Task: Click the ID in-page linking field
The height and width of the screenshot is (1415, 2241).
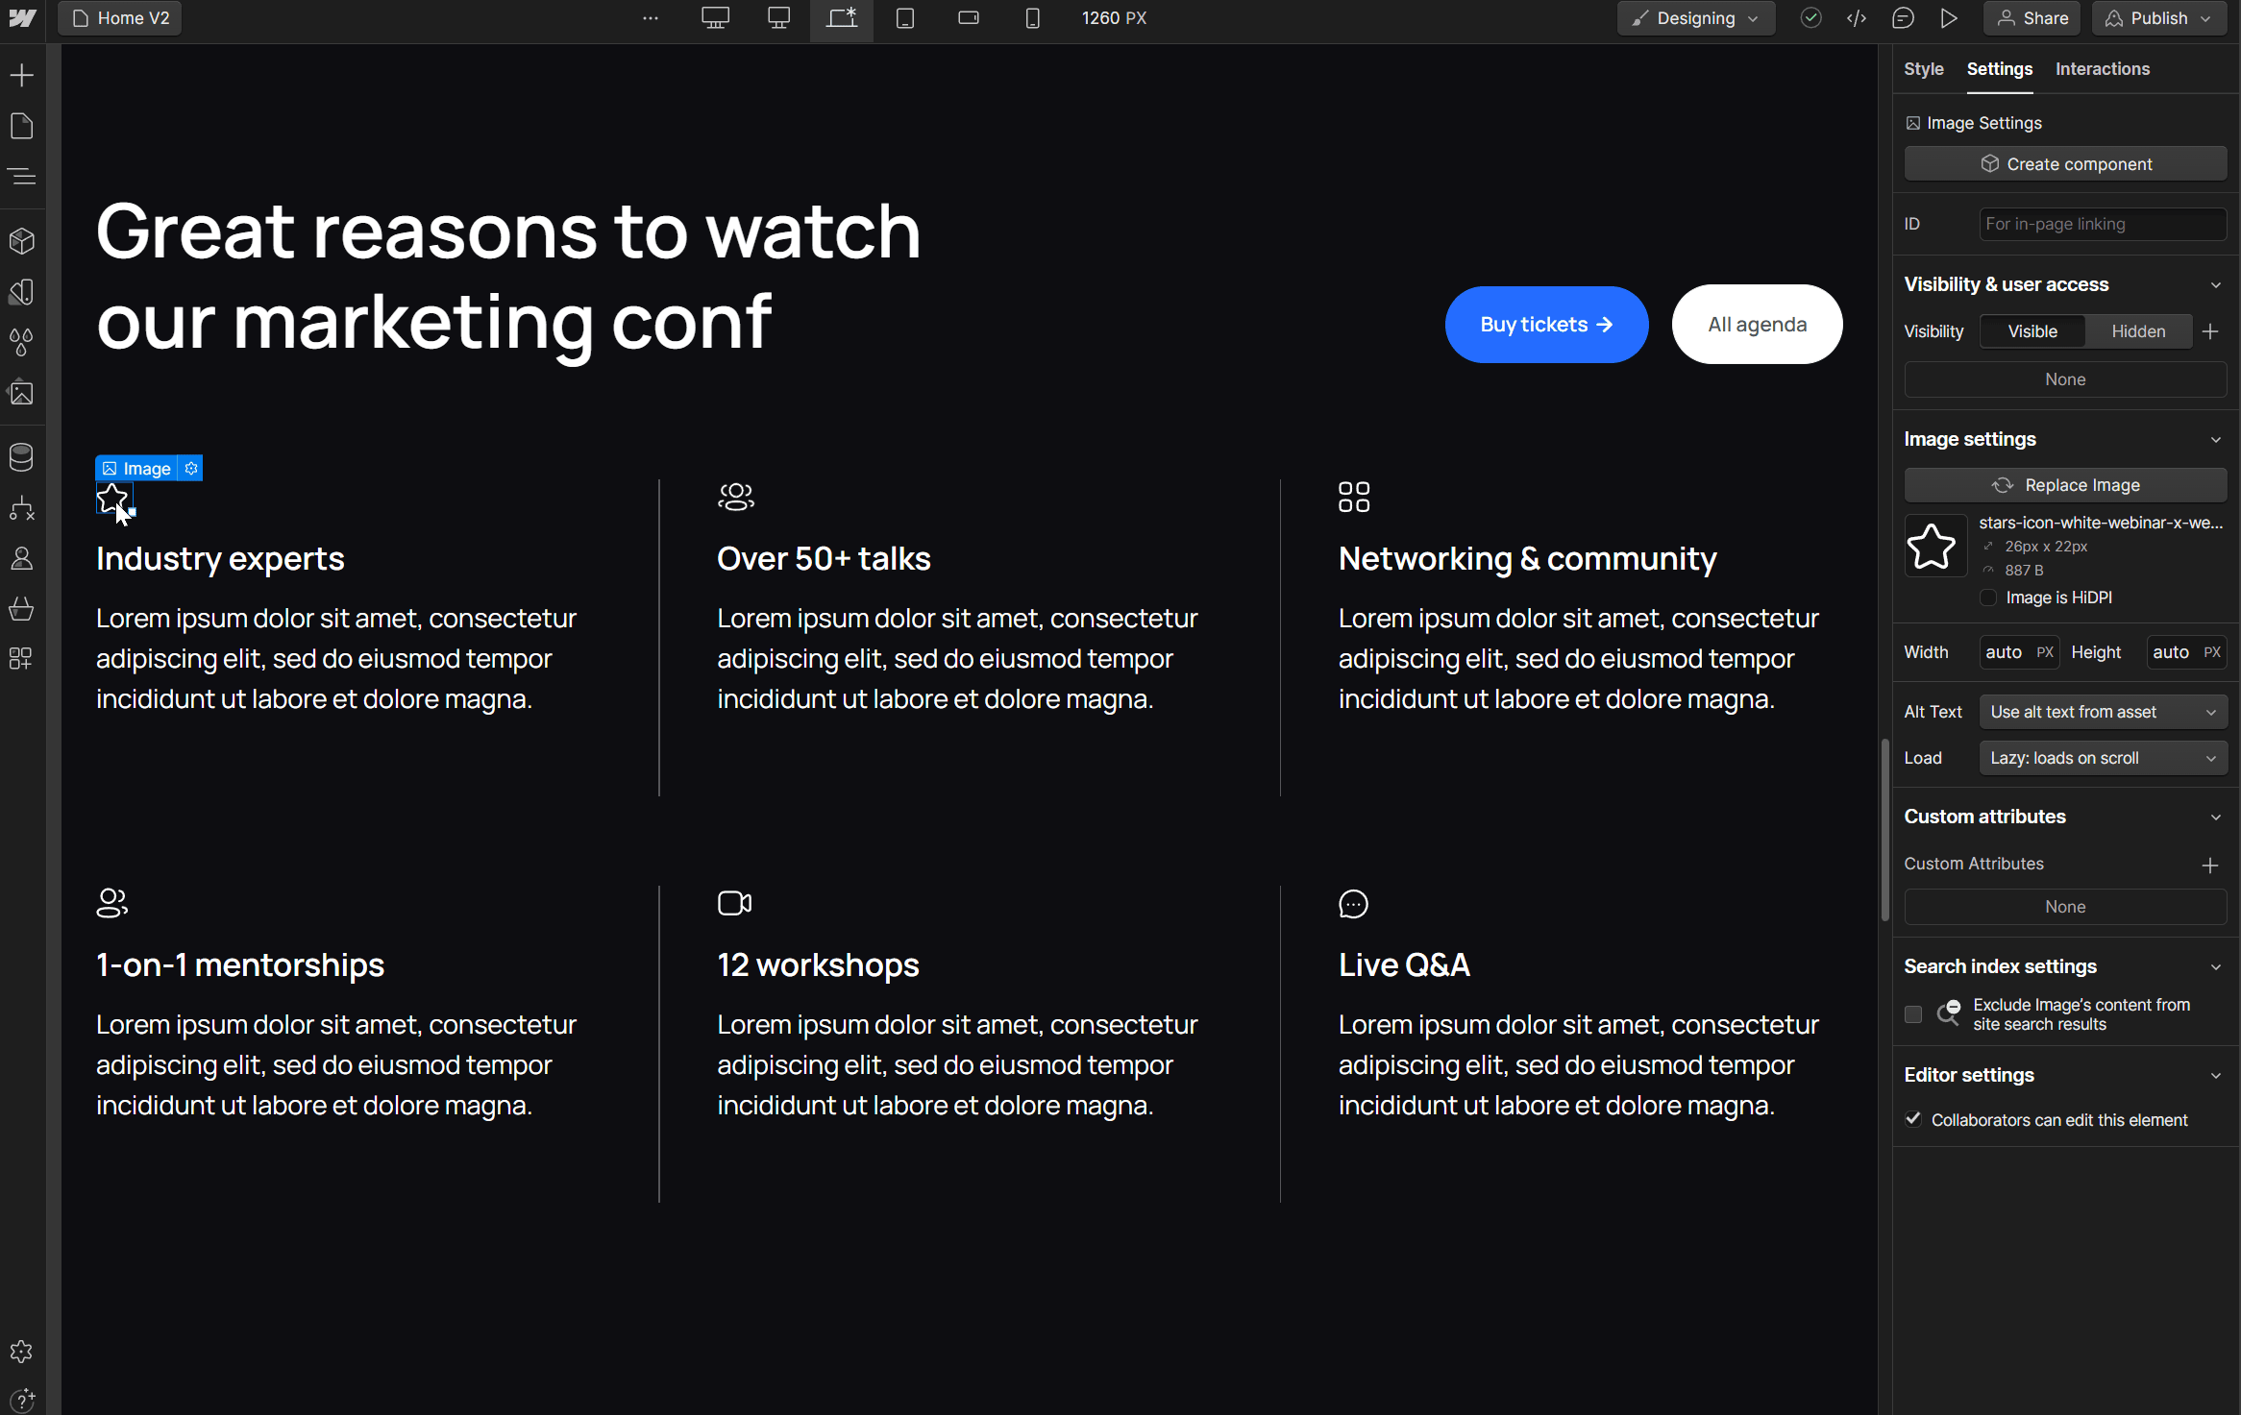Action: [2103, 224]
